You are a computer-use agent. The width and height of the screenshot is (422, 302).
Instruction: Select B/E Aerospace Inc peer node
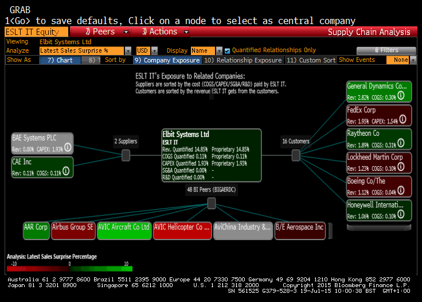pyautogui.click(x=300, y=230)
